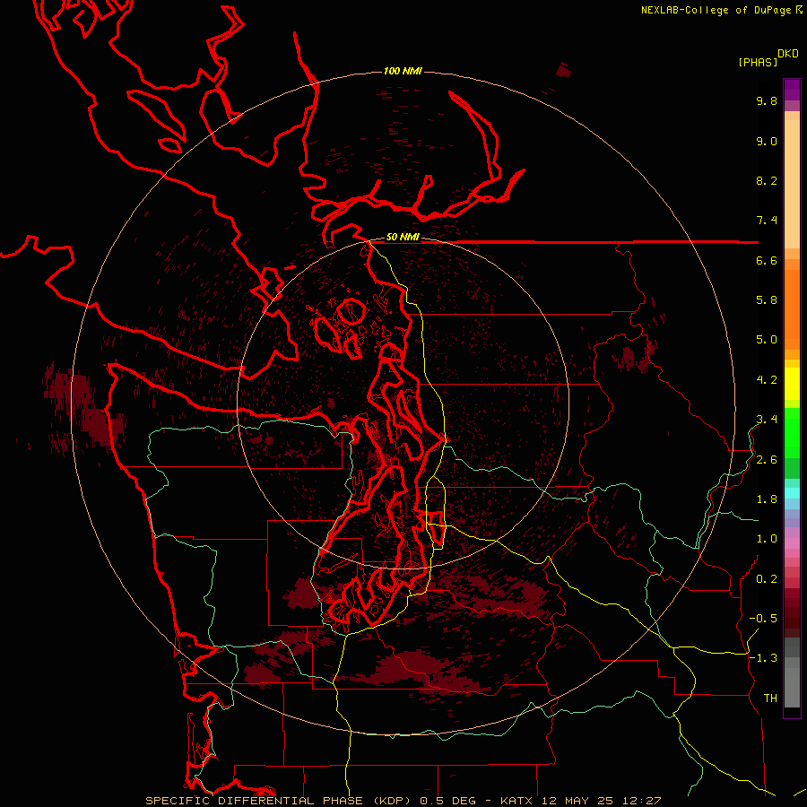Click the DKD legend title
807x807 pixels.
(x=788, y=54)
